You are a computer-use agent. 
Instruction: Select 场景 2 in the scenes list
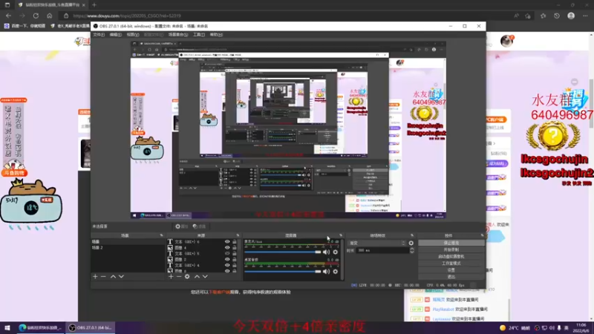[128, 248]
